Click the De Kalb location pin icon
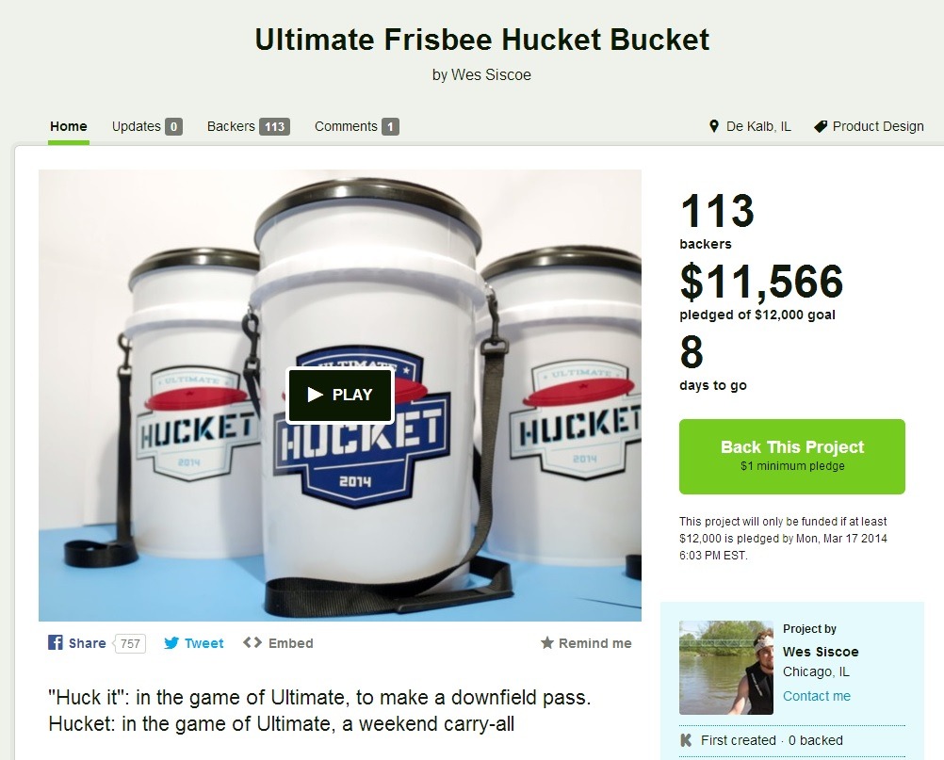This screenshot has width=944, height=760. pyautogui.click(x=714, y=126)
